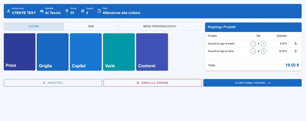The width and height of the screenshot is (306, 121).
Task: Confirm the order with Conferma Ordine
Action: coord(252,83)
